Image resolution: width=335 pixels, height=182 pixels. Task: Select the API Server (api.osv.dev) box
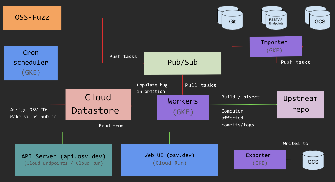click(63, 160)
